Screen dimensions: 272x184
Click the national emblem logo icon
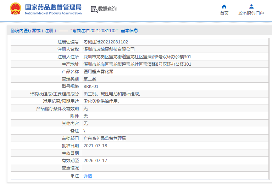16,8
